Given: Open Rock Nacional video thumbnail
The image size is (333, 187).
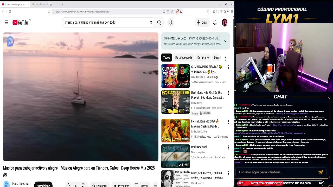Looking at the screenshot, I should click(x=176, y=156).
